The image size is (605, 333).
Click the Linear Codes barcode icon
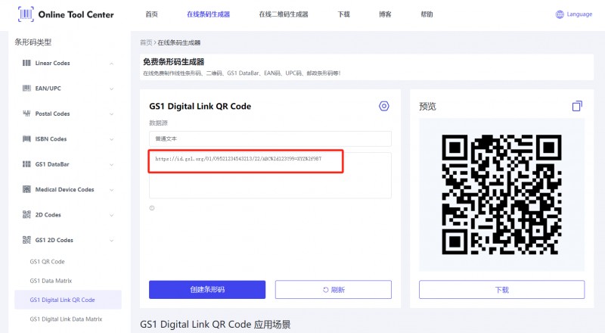(x=26, y=63)
